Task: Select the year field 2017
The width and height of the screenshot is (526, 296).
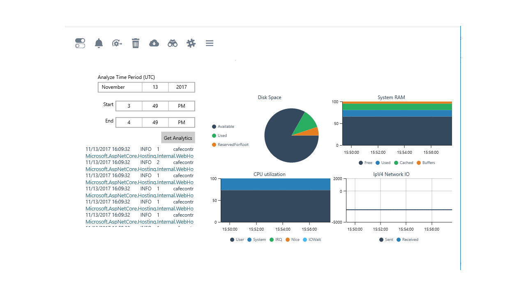Action: 182,87
